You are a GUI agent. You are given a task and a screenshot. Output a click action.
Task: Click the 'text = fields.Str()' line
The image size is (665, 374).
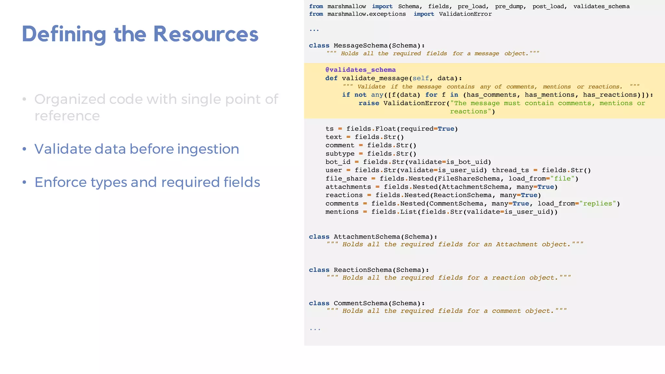point(365,137)
